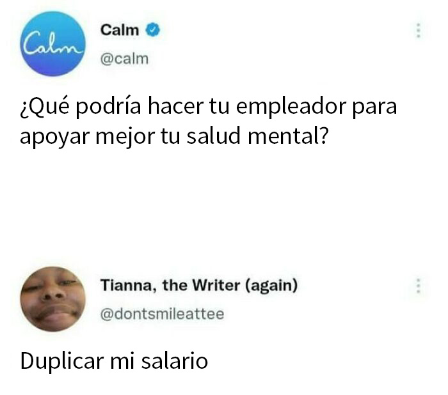Select the reply text Duplicar mi salario

coord(114,360)
